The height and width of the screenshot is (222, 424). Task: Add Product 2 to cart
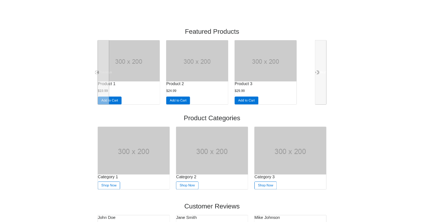pyautogui.click(x=178, y=100)
